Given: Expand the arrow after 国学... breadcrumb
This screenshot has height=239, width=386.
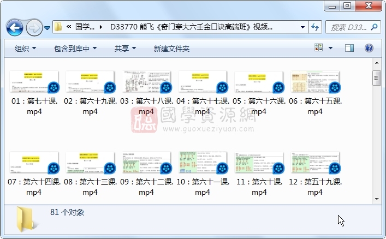Looking at the screenshot, I should coord(100,27).
